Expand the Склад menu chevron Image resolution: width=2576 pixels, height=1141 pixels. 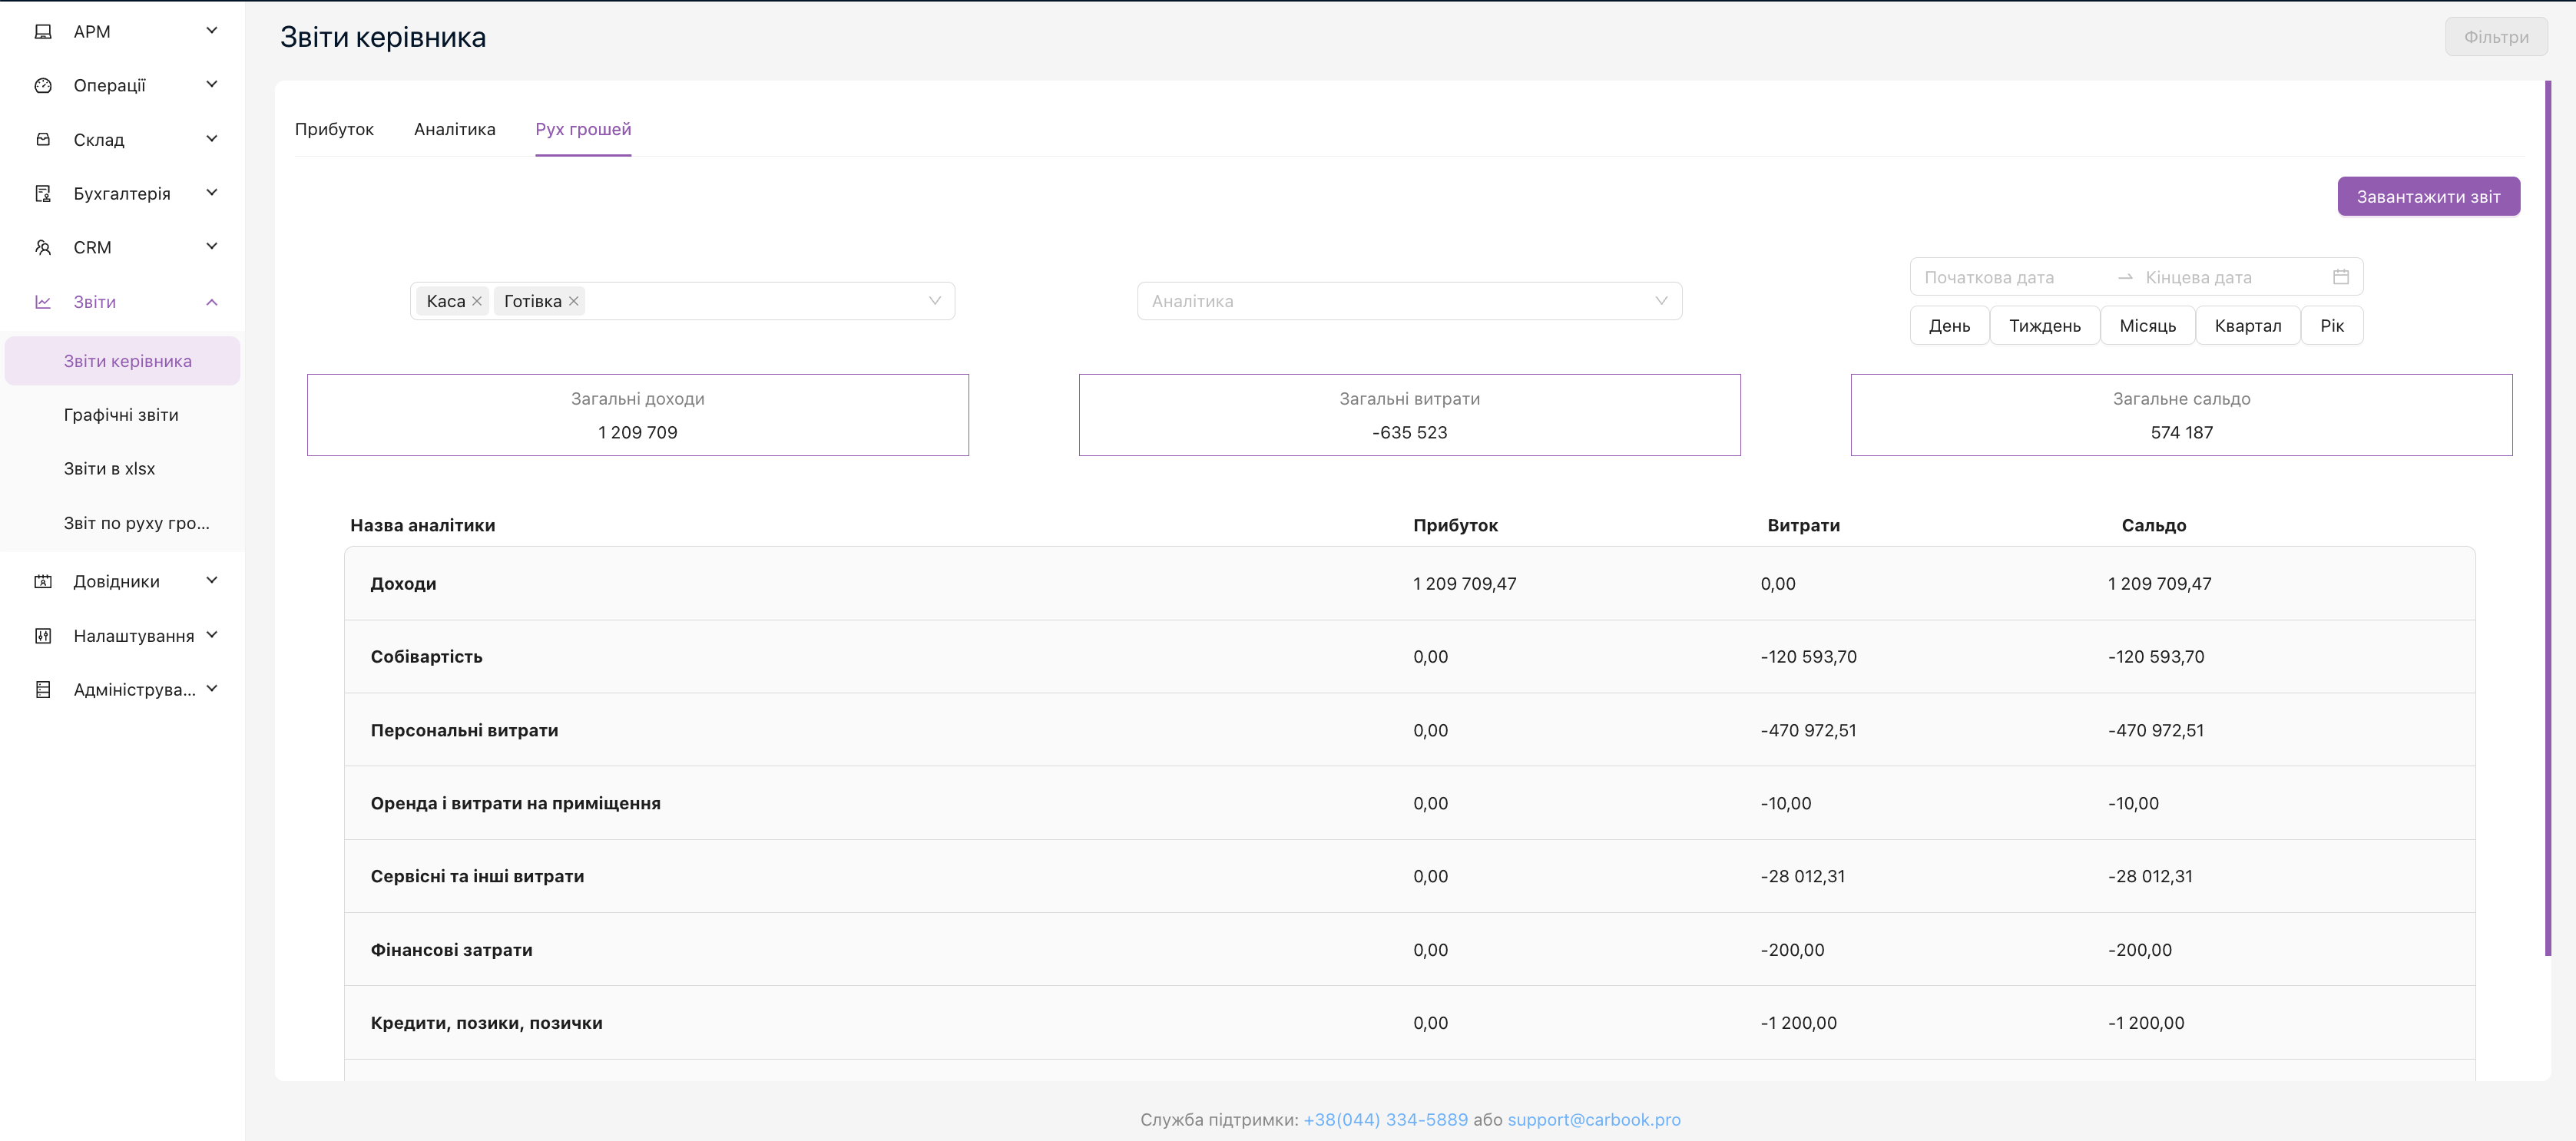tap(212, 139)
